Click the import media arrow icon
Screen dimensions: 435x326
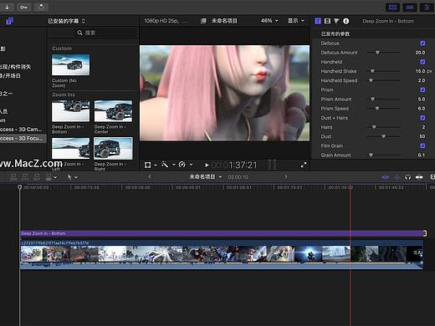point(8,7)
